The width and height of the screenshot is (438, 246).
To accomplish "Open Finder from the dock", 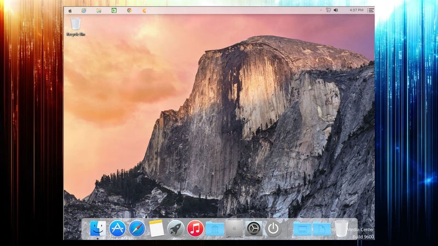I will (x=98, y=229).
